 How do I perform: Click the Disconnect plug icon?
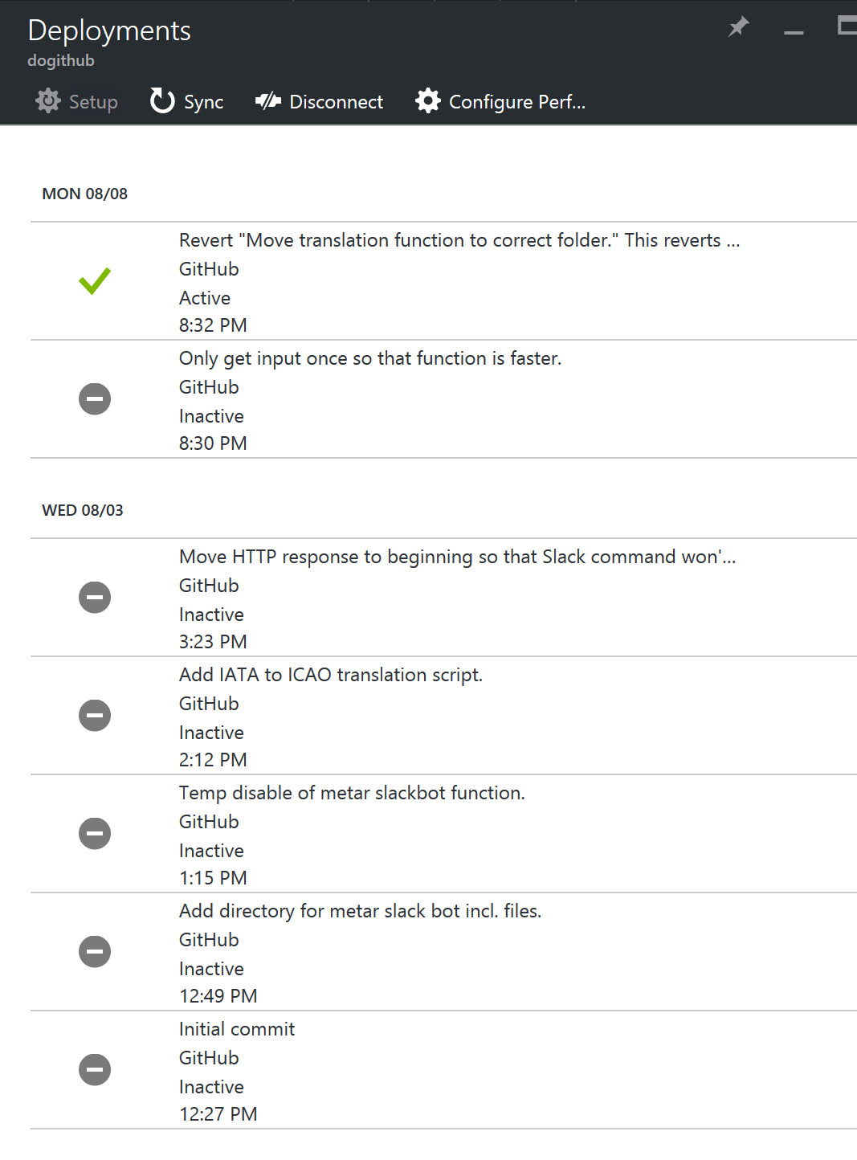(267, 101)
